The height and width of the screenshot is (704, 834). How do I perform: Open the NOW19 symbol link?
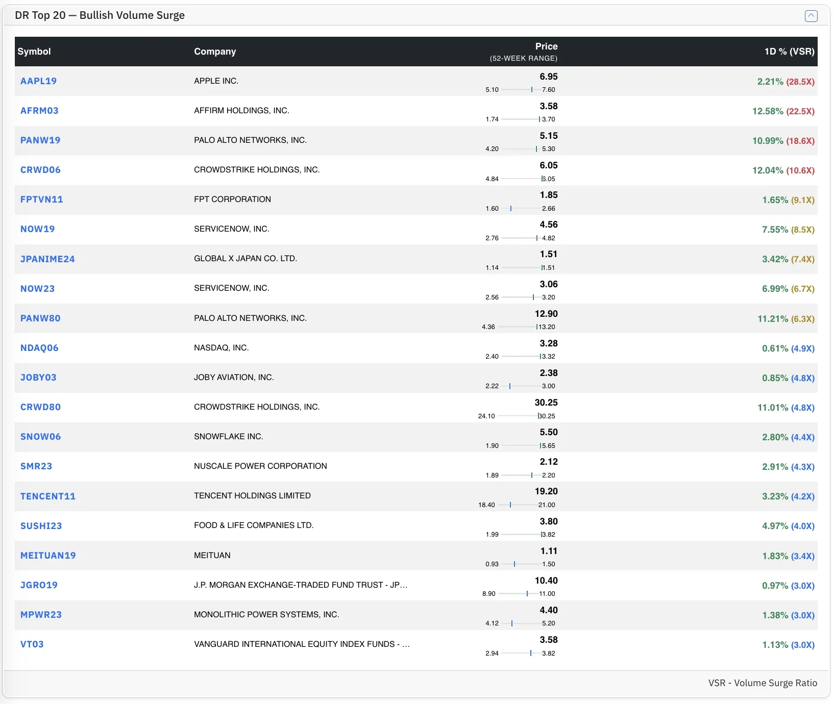tap(37, 229)
